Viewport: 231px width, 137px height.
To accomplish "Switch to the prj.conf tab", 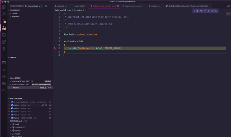I will click(x=61, y=6).
